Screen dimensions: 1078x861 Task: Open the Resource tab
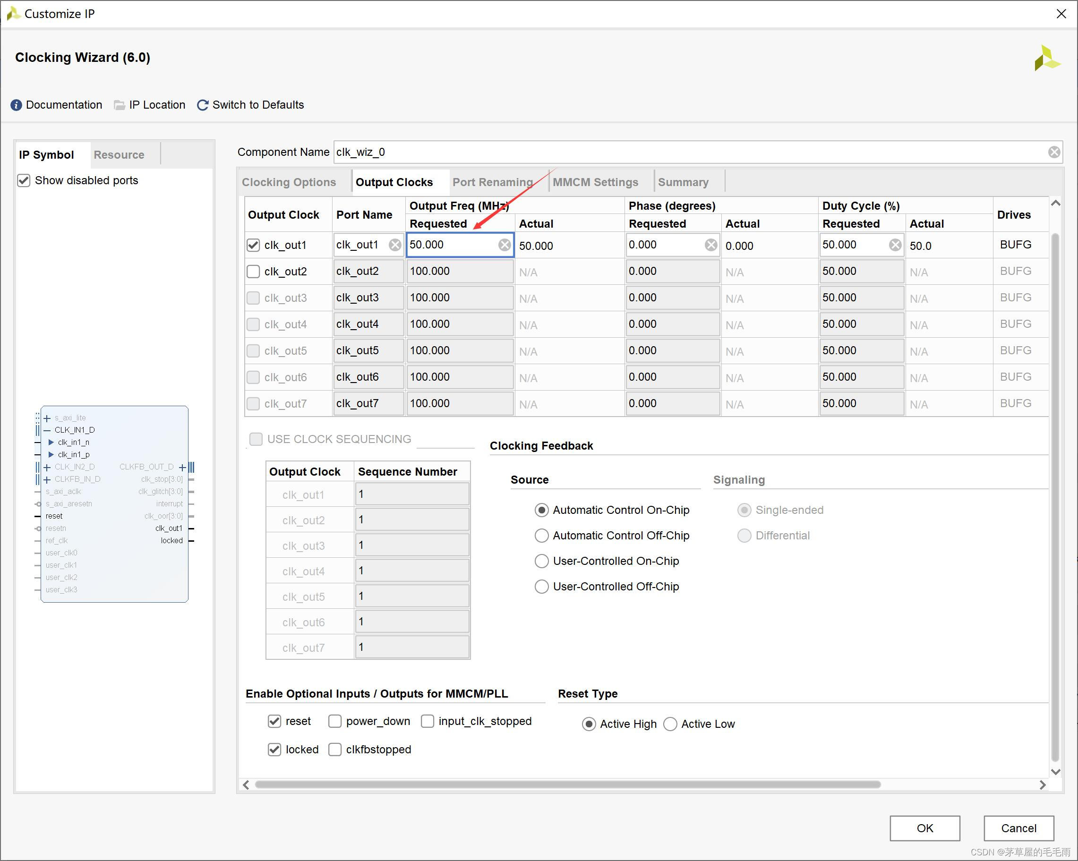[119, 154]
